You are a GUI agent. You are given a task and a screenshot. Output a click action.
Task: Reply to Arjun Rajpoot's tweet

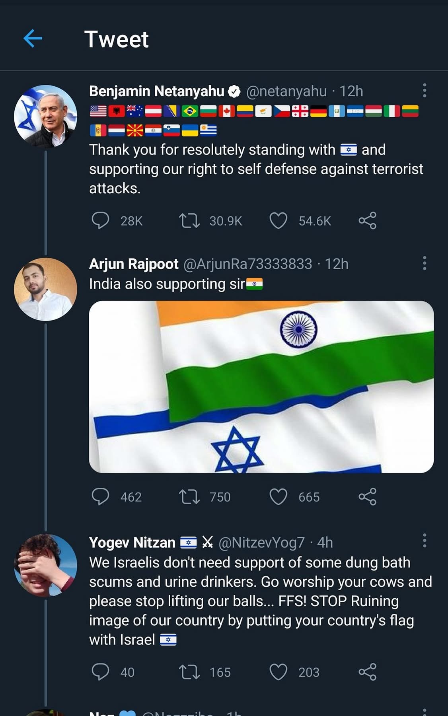pyautogui.click(x=100, y=496)
